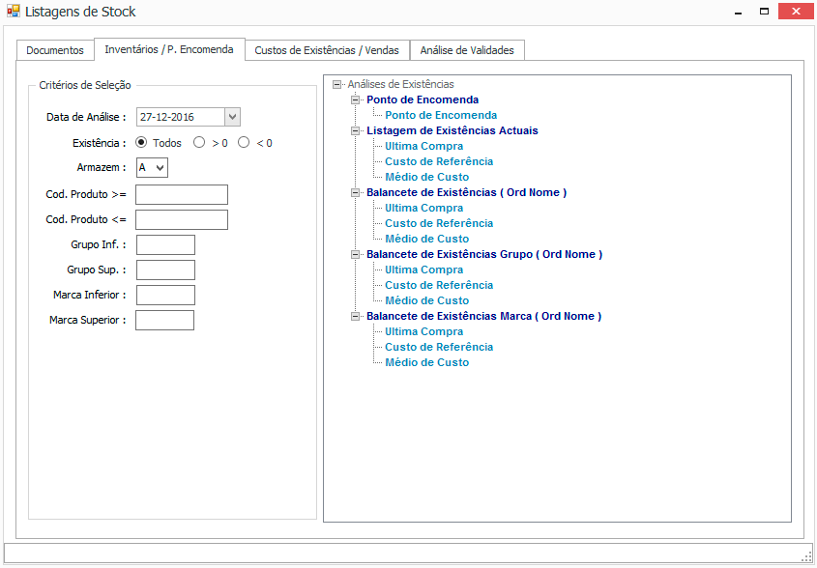Switch to Custos de Existências / Vendas tab

pos(327,50)
